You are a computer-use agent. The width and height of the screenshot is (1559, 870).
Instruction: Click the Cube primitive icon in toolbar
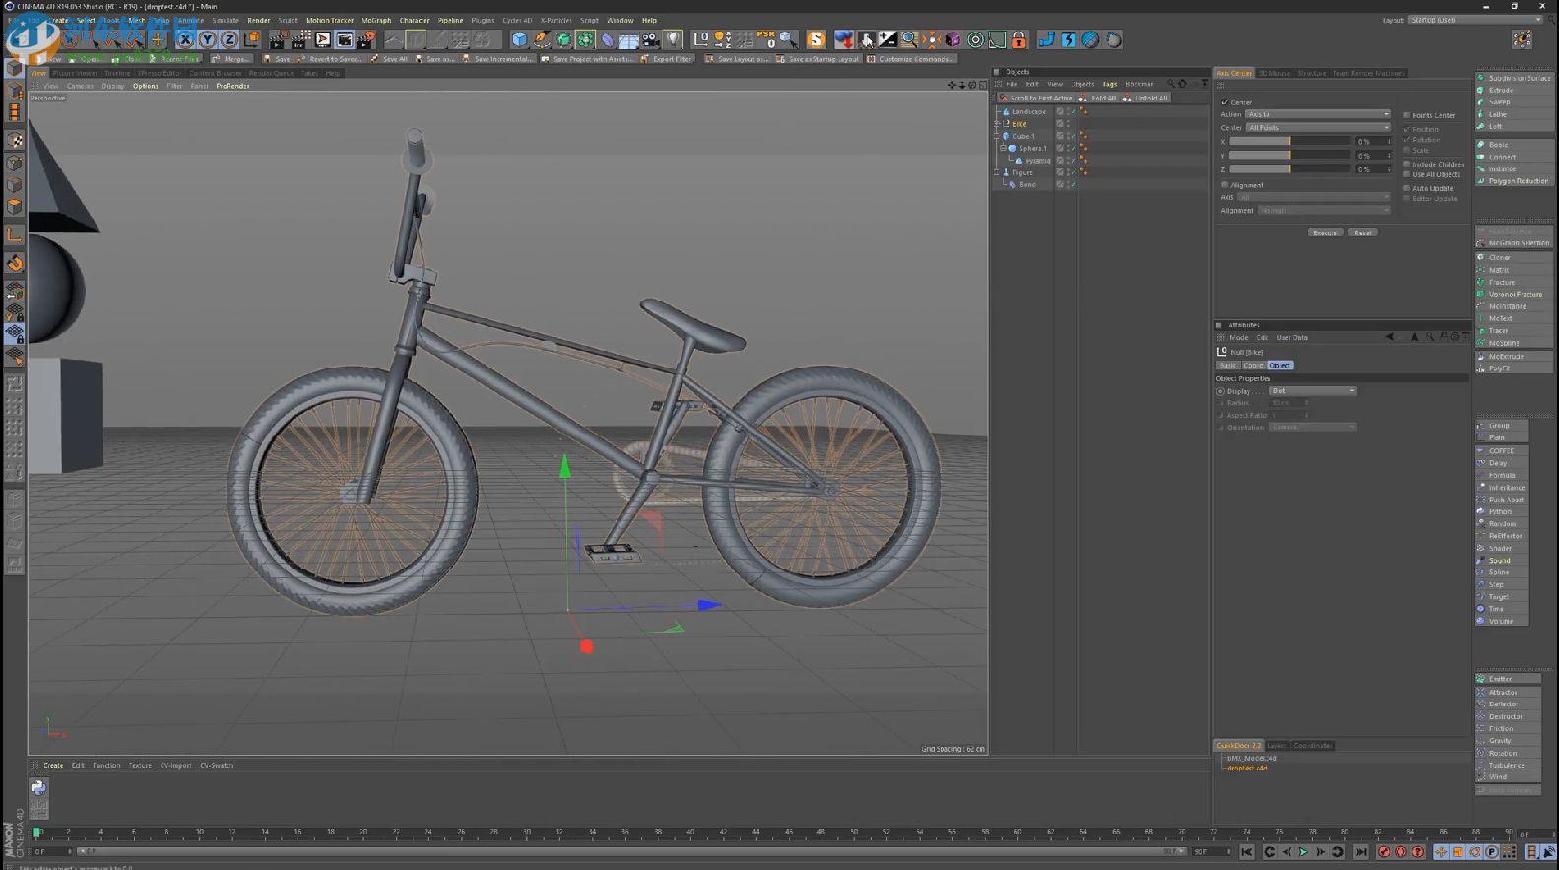click(519, 39)
